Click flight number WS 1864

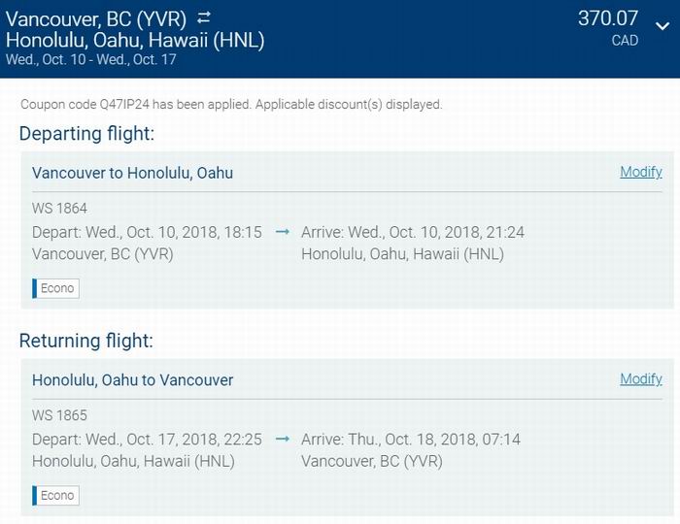(59, 209)
